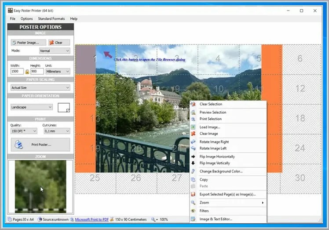Image resolution: width=329 pixels, height=230 pixels.
Task: Click the Easy Poster Printer title bar icon
Action: coord(10,11)
